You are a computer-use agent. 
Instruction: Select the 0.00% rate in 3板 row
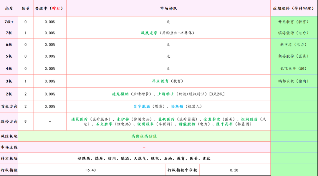tap(50, 81)
